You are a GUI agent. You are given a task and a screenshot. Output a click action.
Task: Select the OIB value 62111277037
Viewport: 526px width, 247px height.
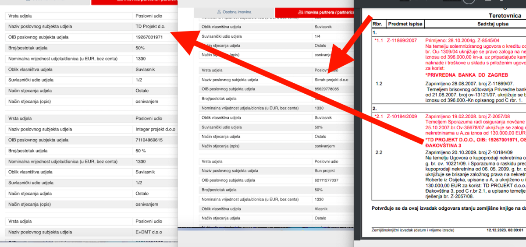[327, 180]
